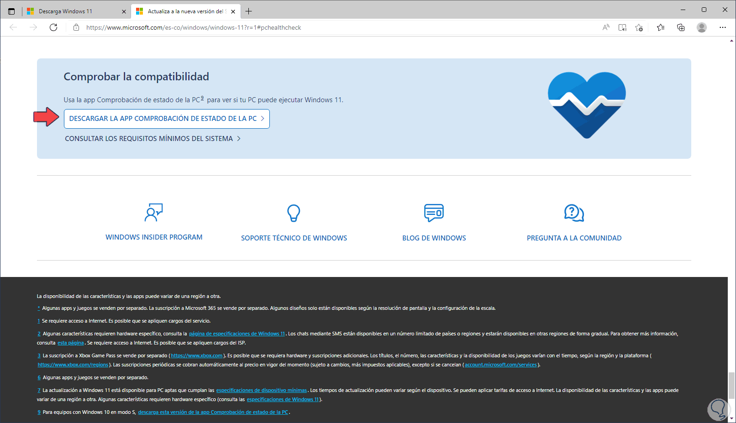This screenshot has height=423, width=736.
Task: Click footnote marker 2 in the footer
Action: [x=39, y=334]
